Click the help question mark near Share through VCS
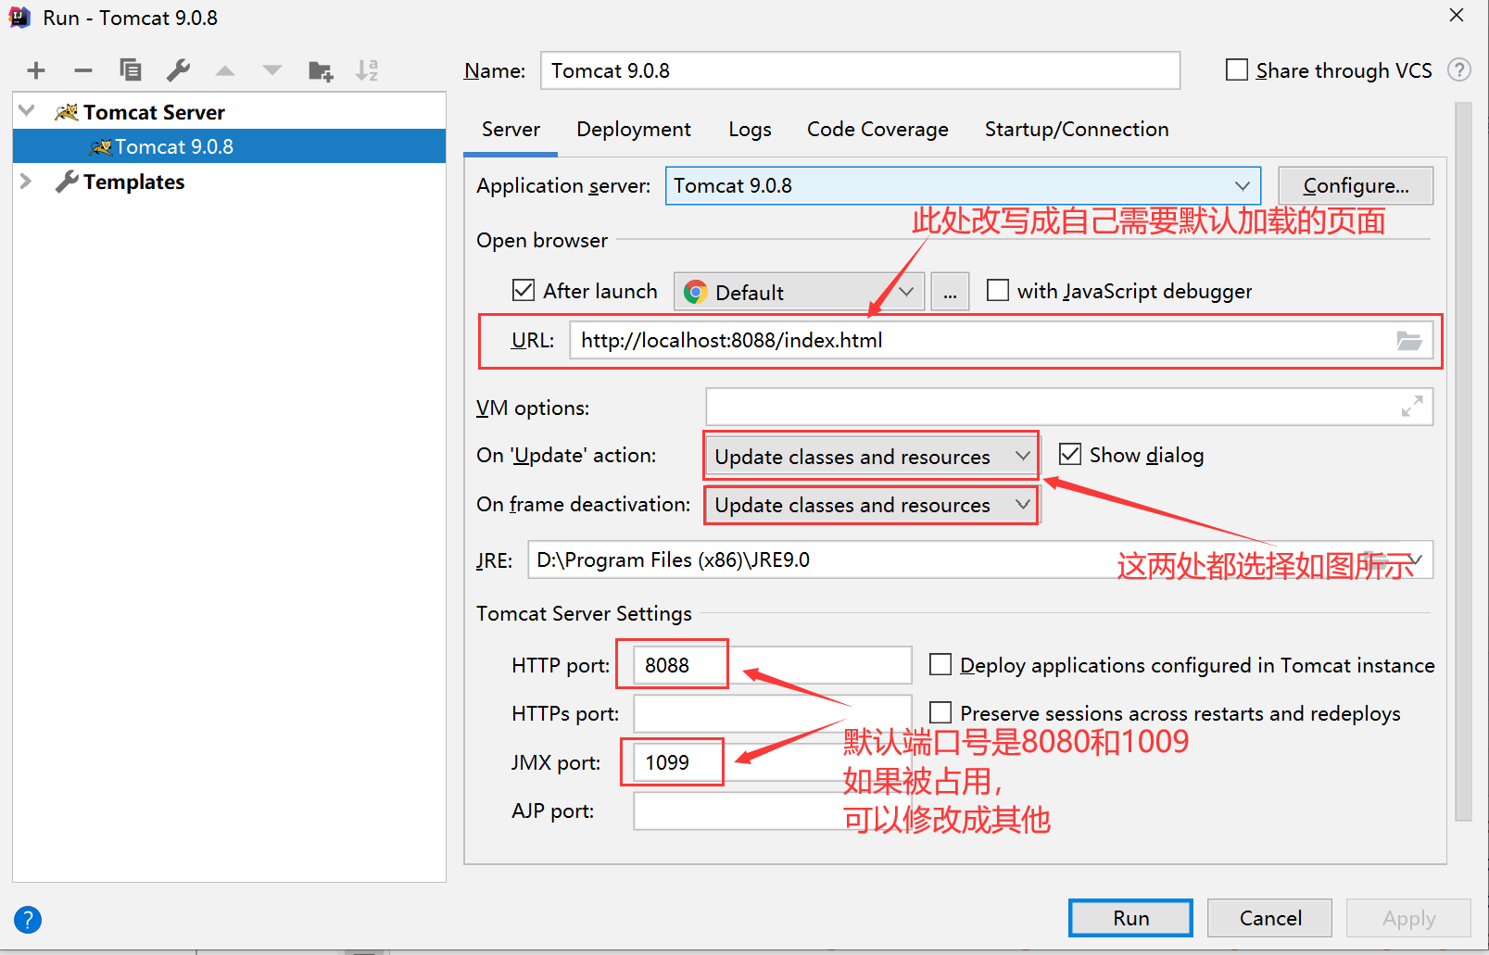This screenshot has height=955, width=1489. click(1459, 70)
